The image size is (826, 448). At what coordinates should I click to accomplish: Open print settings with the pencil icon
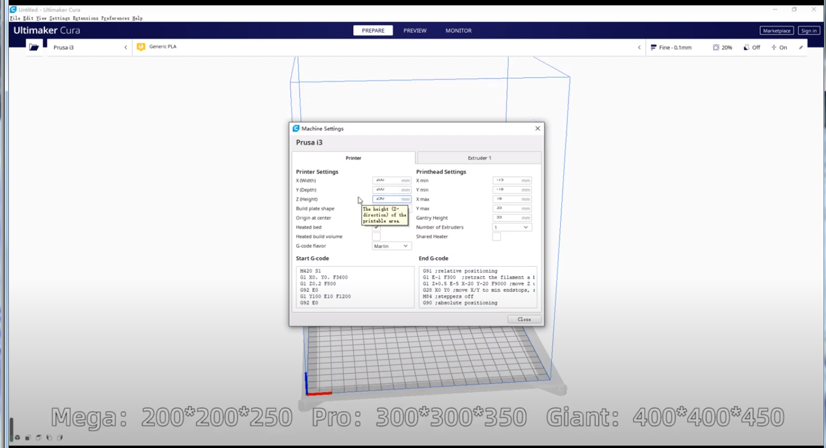(801, 48)
